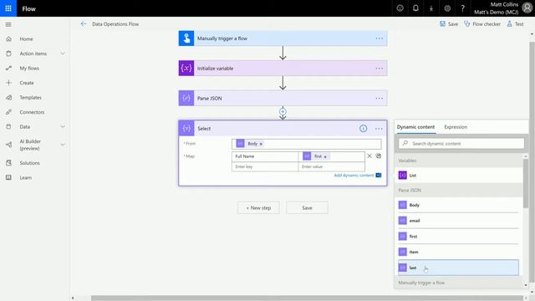Show info for the Select action
Image resolution: width=535 pixels, height=301 pixels.
tap(363, 128)
